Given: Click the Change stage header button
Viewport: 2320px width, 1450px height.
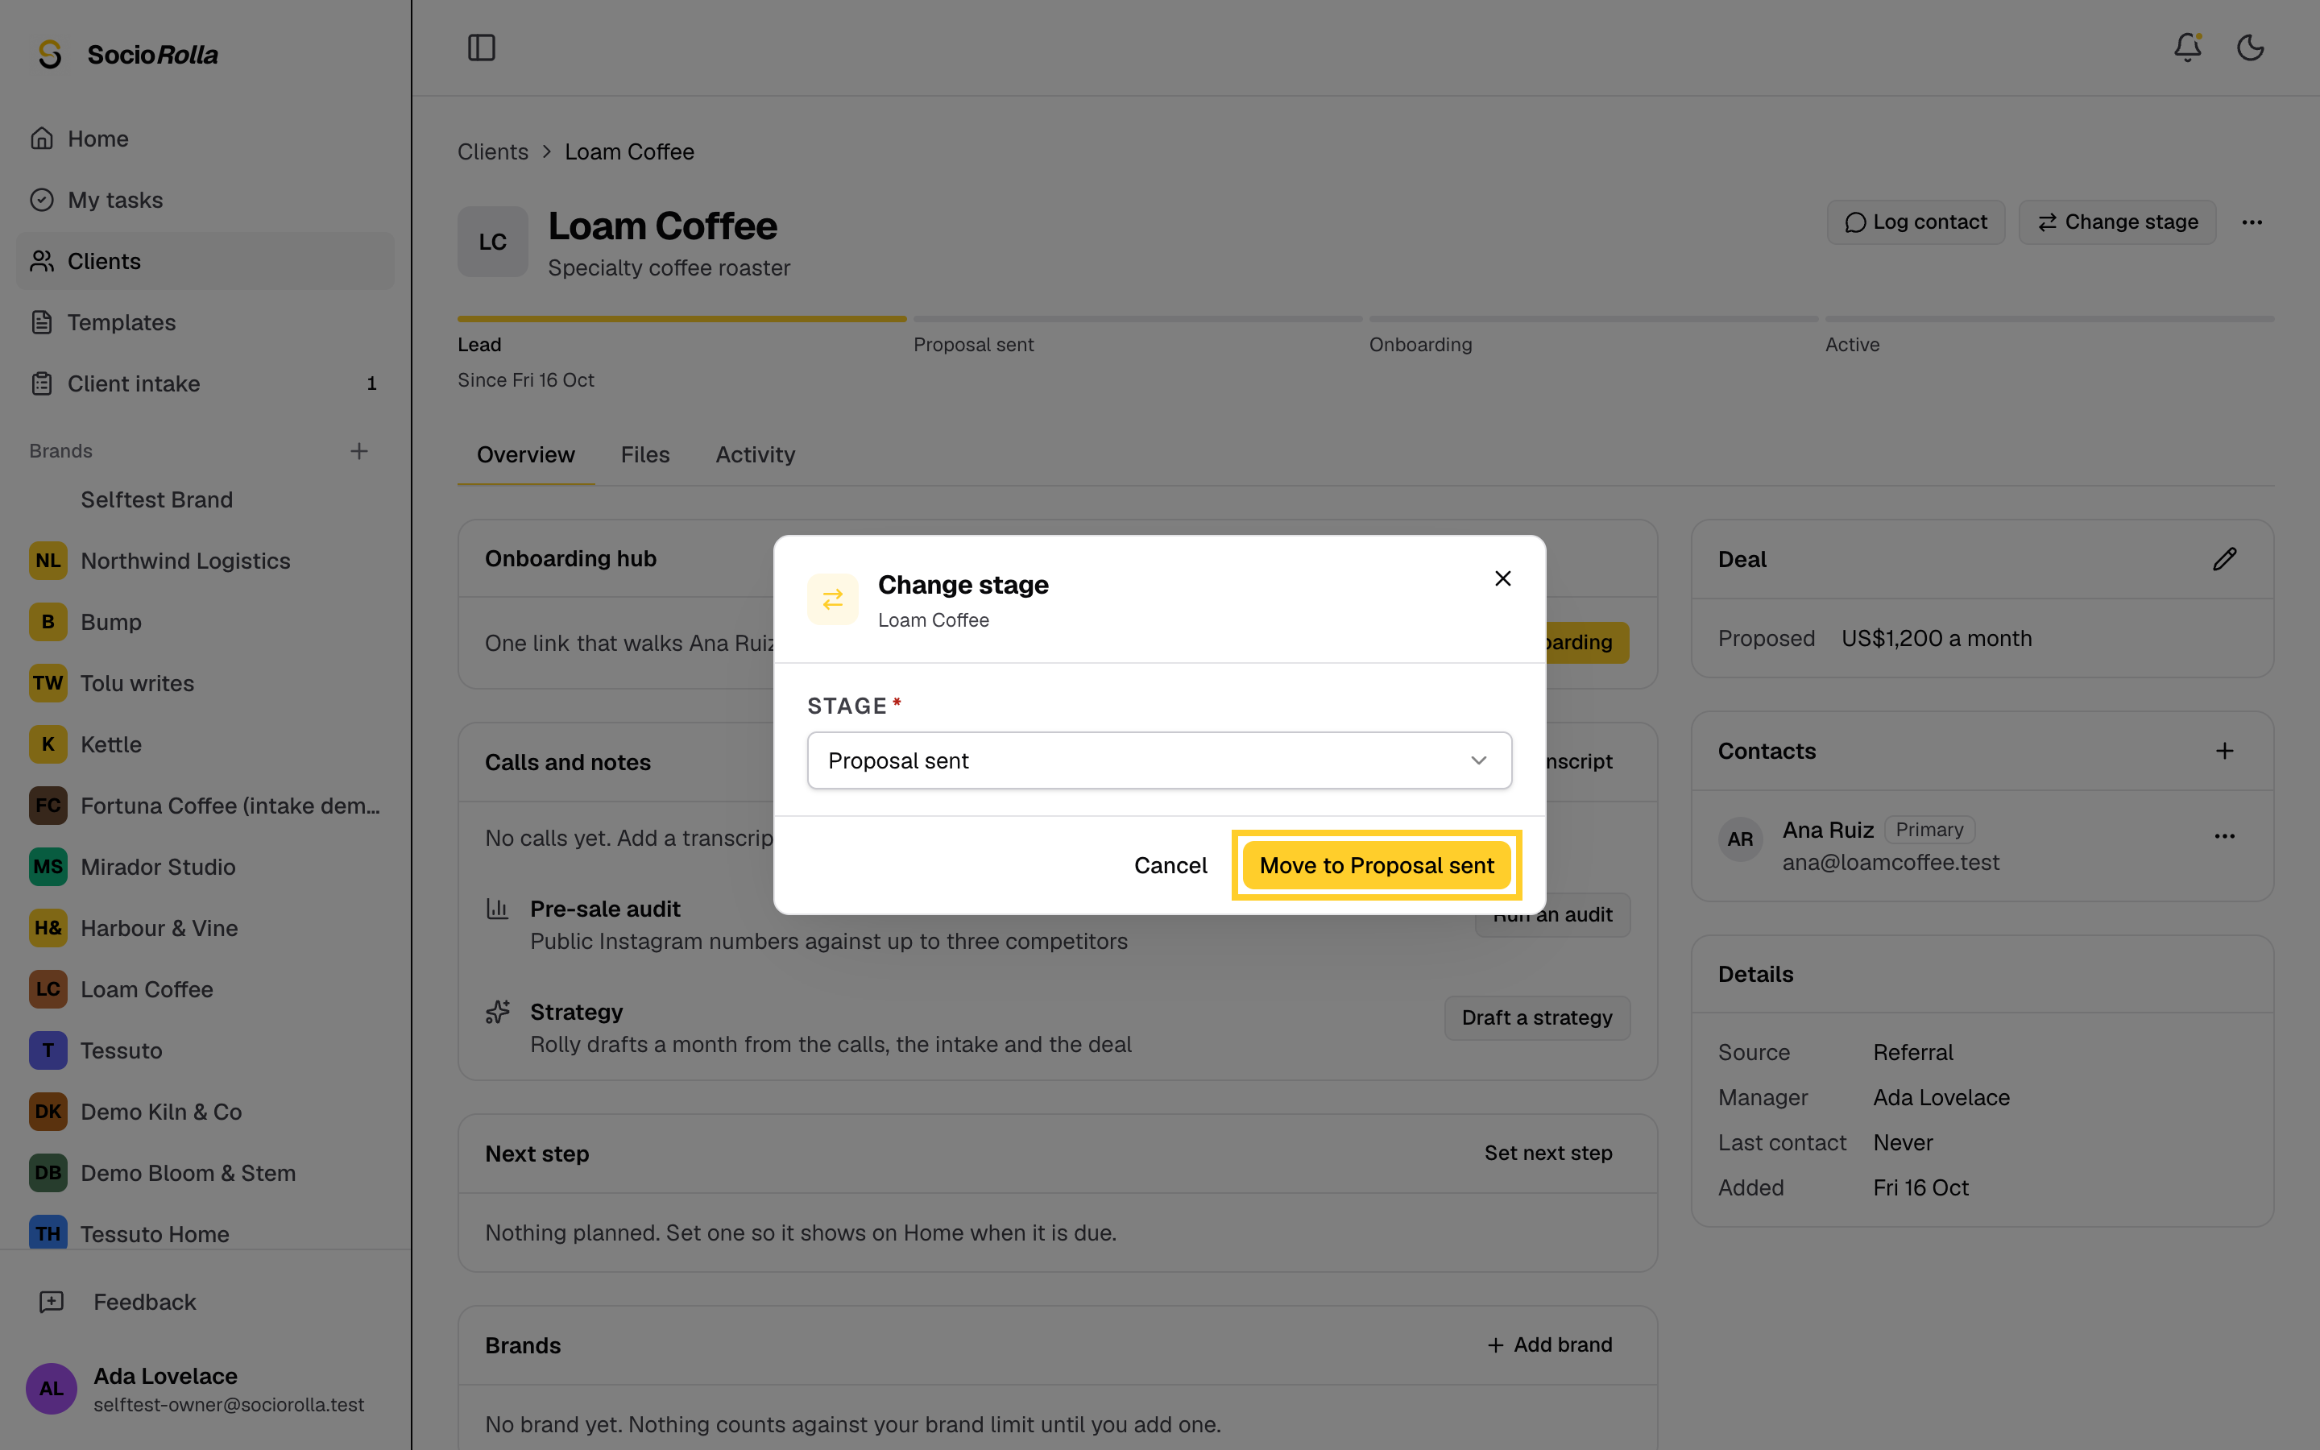Looking at the screenshot, I should 2117,222.
